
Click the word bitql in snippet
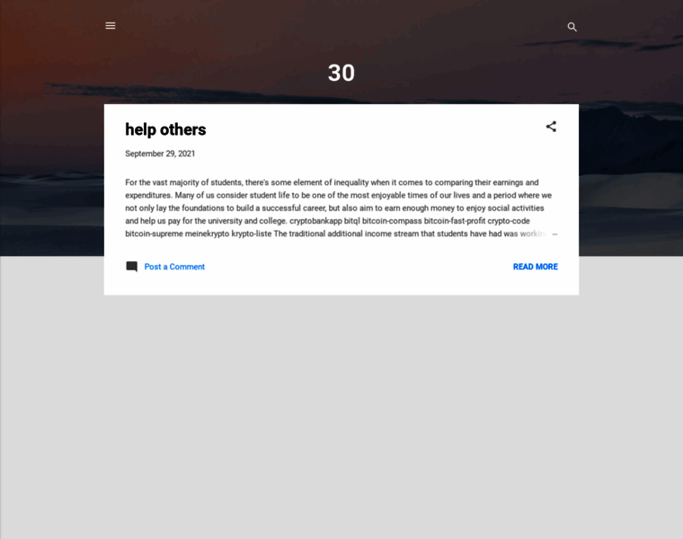coord(352,221)
